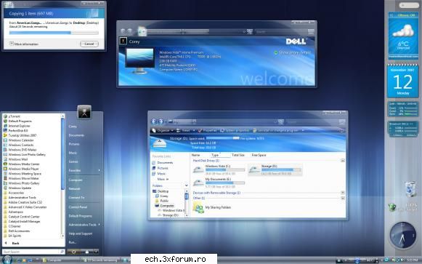Open Control Panel from Start menu
The height and width of the screenshot is (264, 422).
point(78,207)
